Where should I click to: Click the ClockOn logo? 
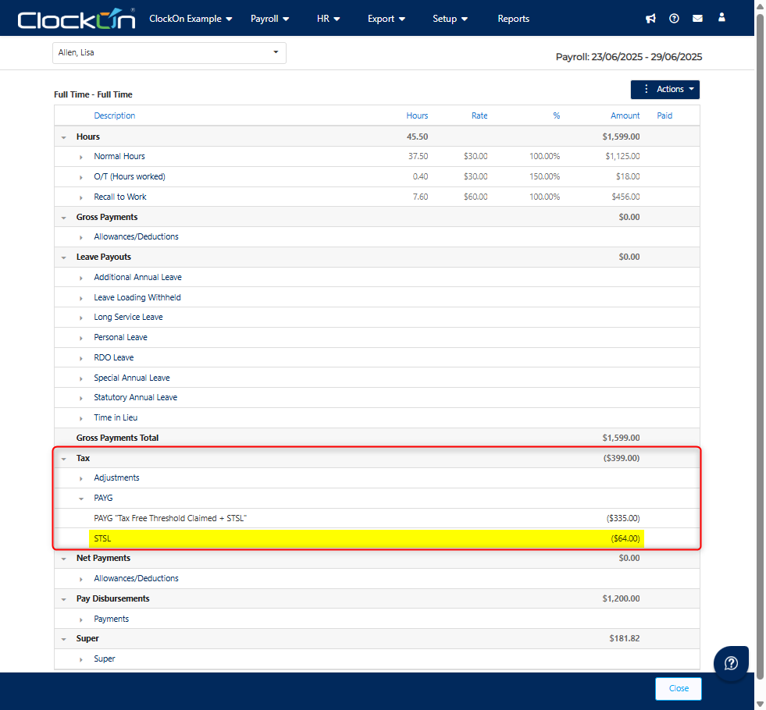76,19
